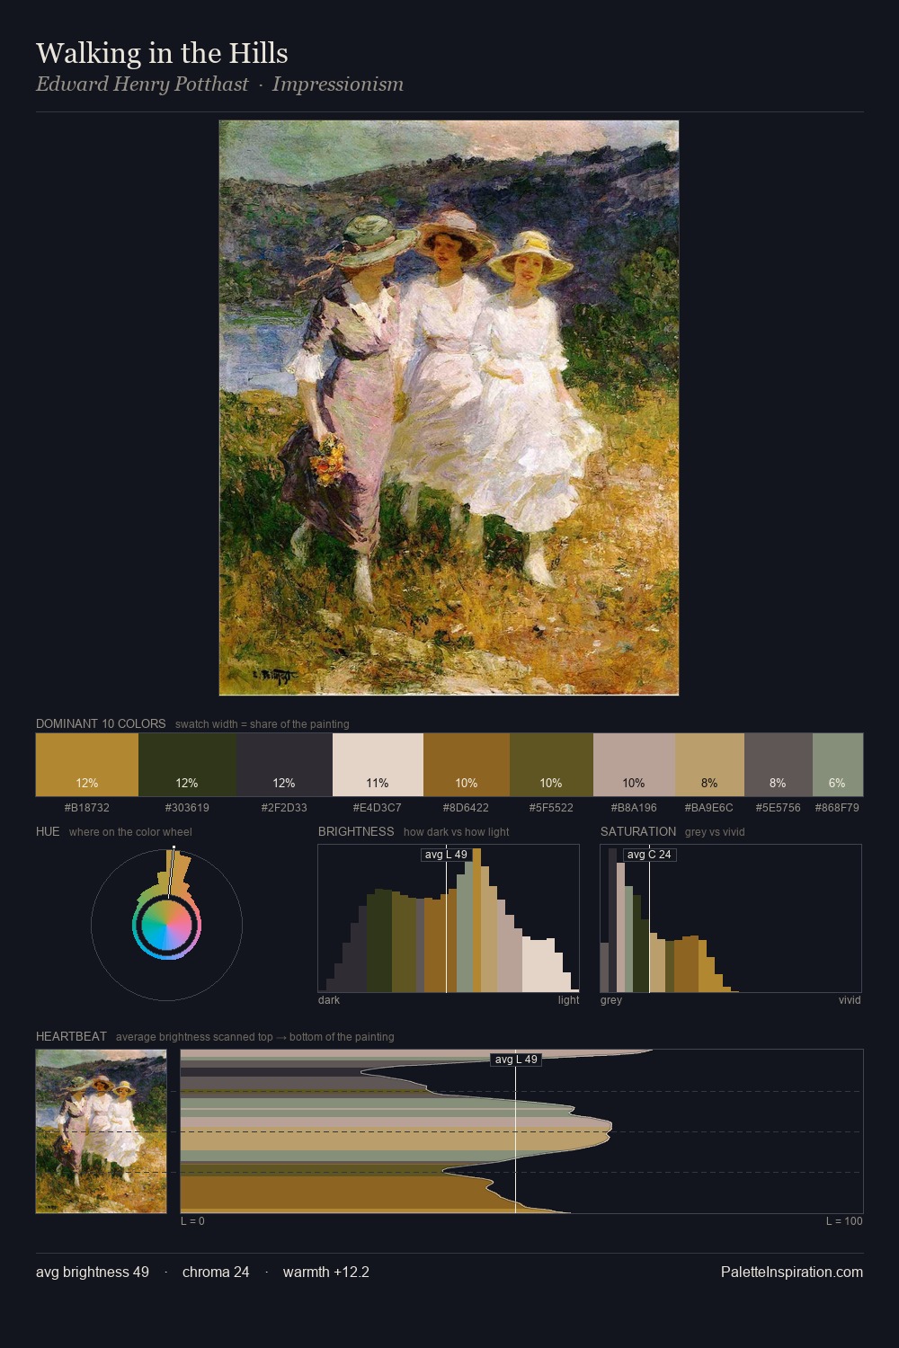Click the avg brightness 49 footer stat

[93, 1272]
